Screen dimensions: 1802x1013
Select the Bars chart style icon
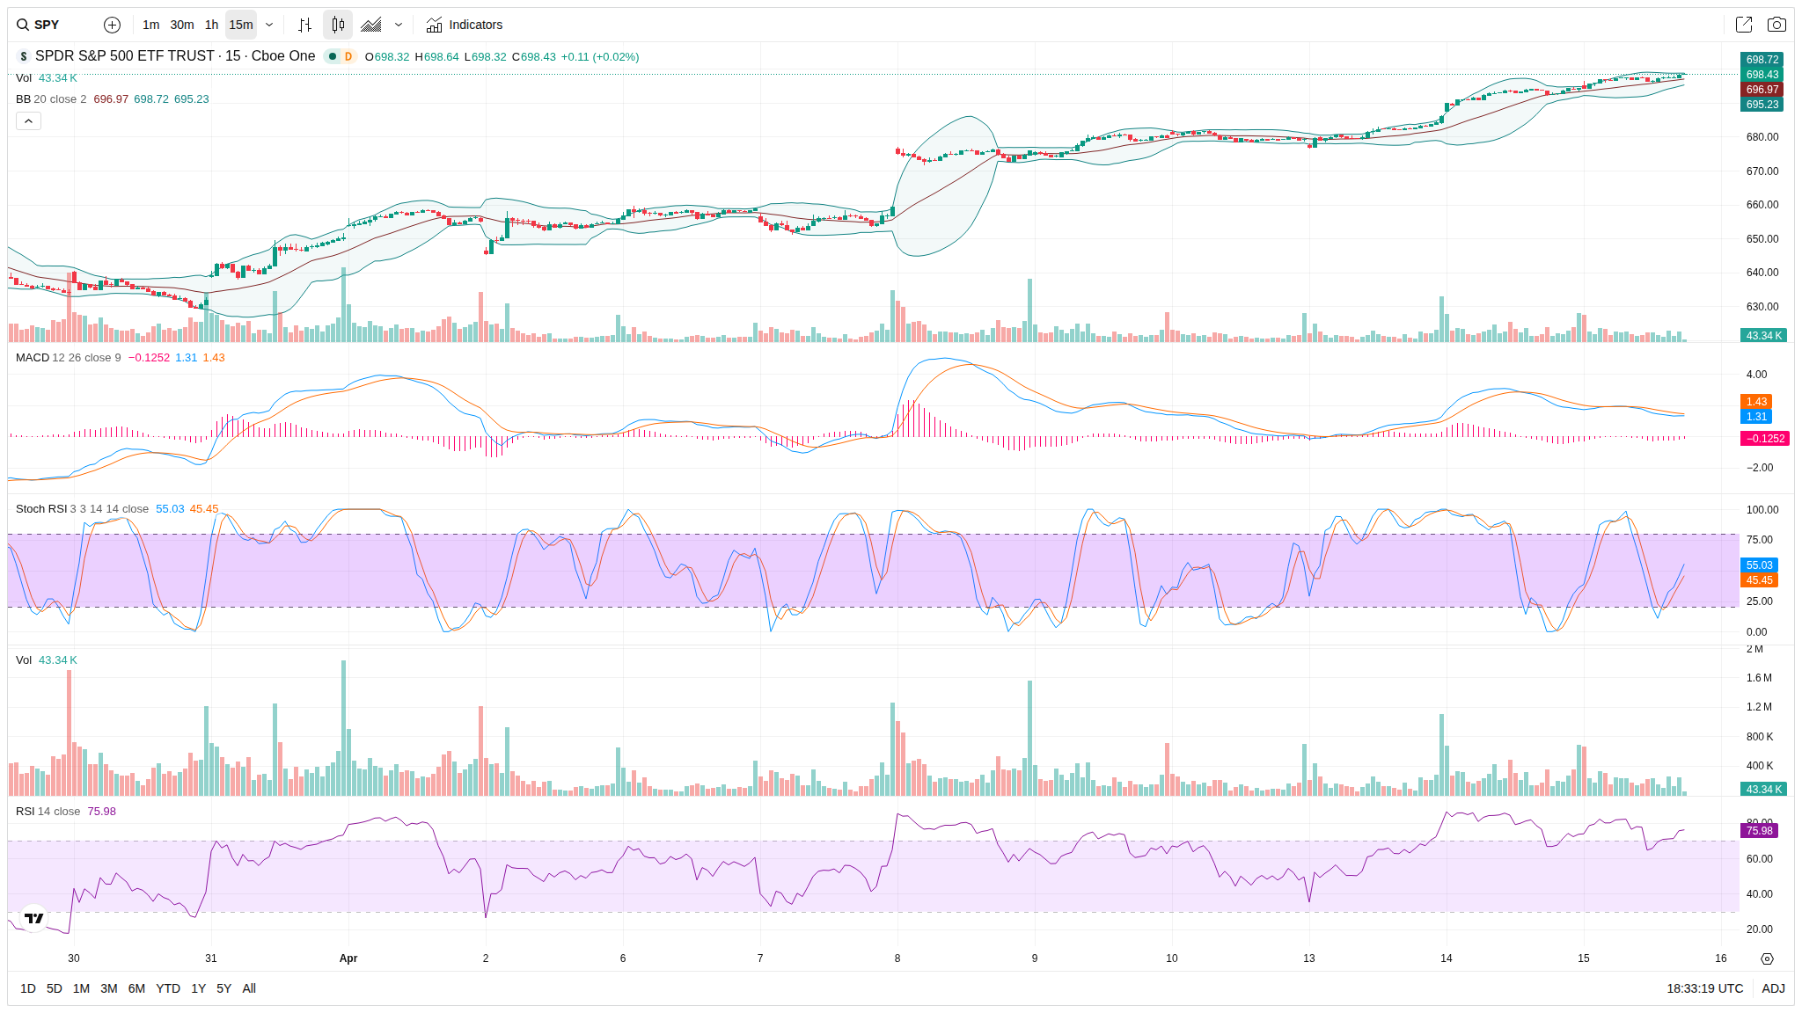pos(304,25)
